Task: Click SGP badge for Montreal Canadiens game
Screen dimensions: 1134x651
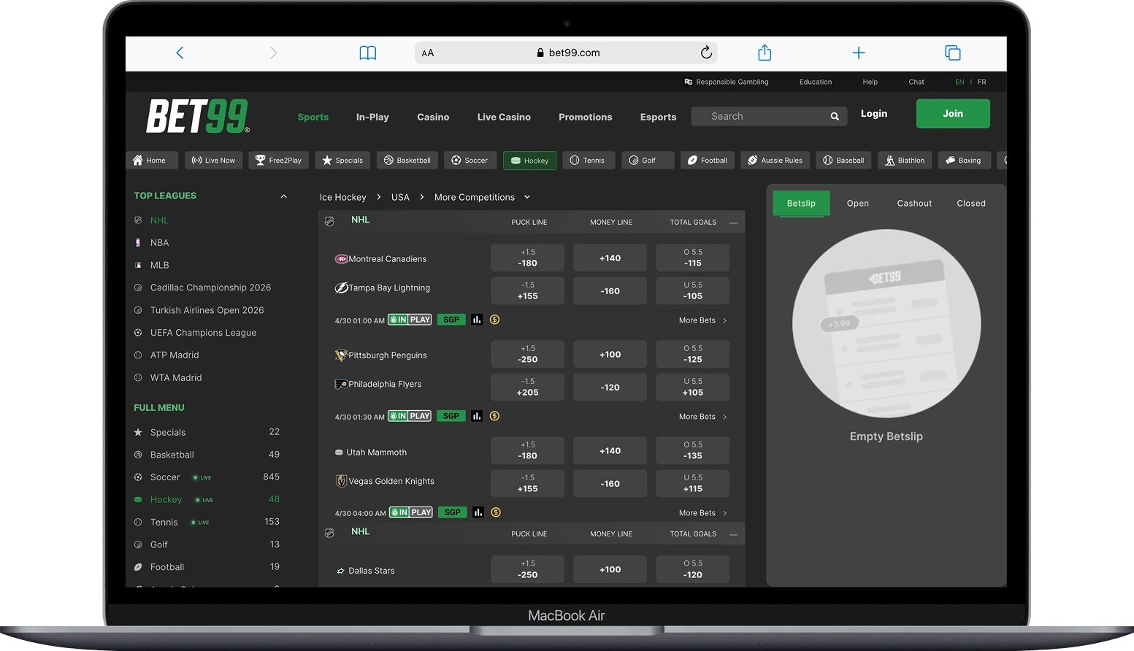Action: [451, 320]
